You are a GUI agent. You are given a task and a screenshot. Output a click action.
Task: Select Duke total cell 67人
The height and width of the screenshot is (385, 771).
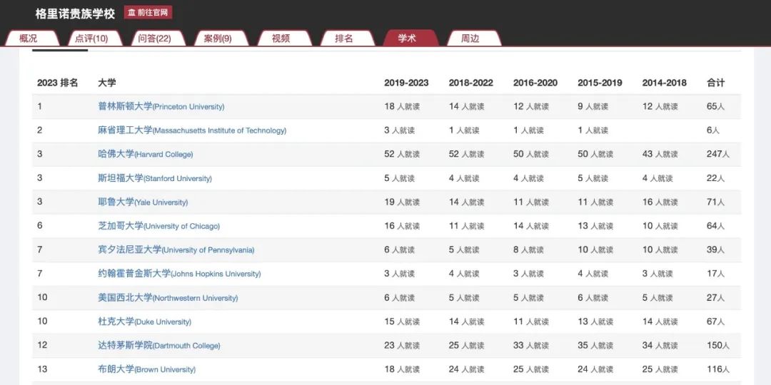point(715,322)
